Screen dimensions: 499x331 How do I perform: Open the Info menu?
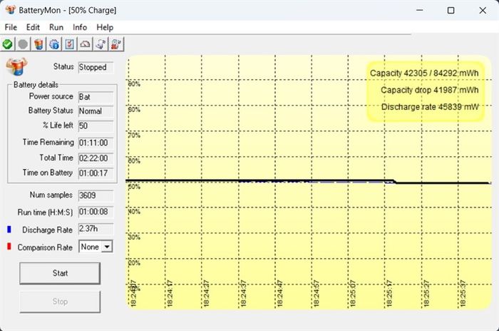coord(80,27)
